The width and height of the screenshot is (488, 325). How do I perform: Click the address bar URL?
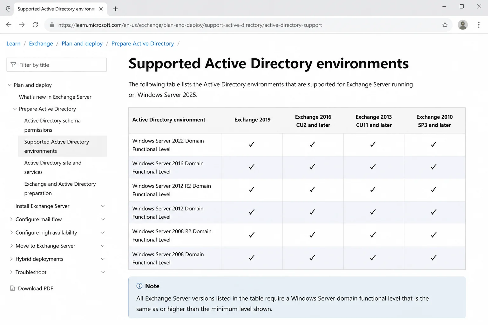(190, 25)
